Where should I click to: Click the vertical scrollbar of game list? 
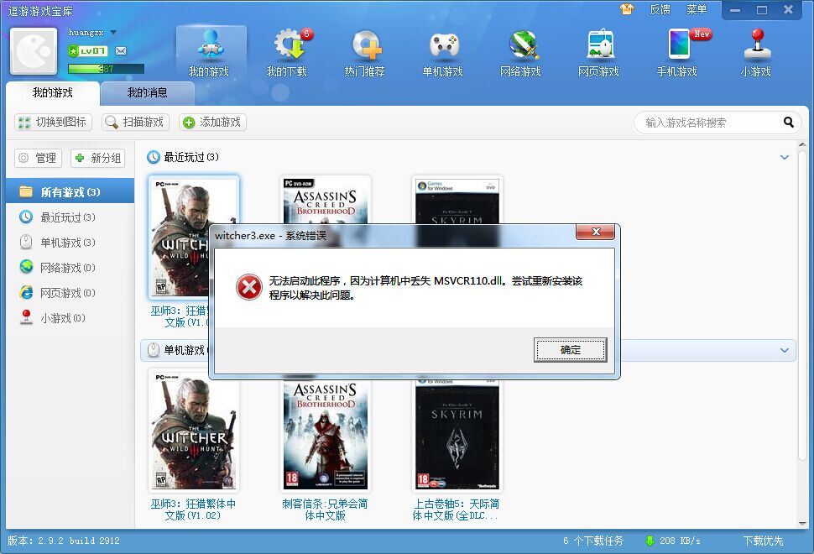tap(802, 304)
